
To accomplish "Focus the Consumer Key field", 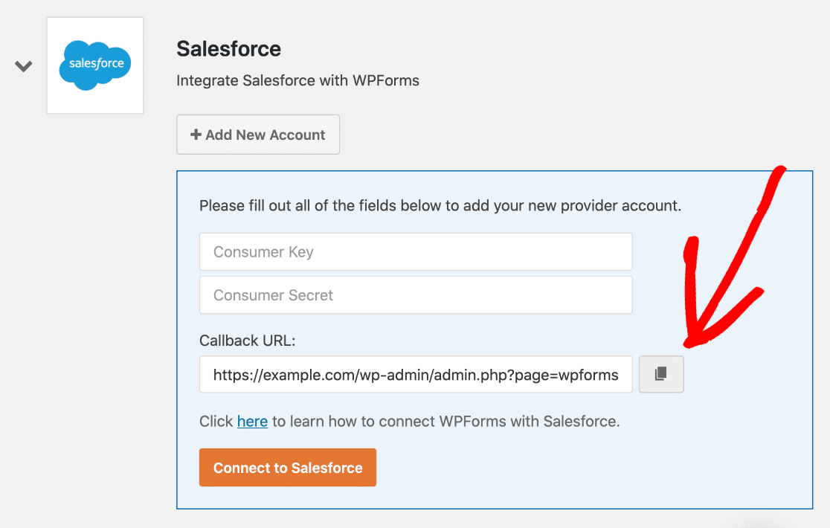I will point(415,252).
